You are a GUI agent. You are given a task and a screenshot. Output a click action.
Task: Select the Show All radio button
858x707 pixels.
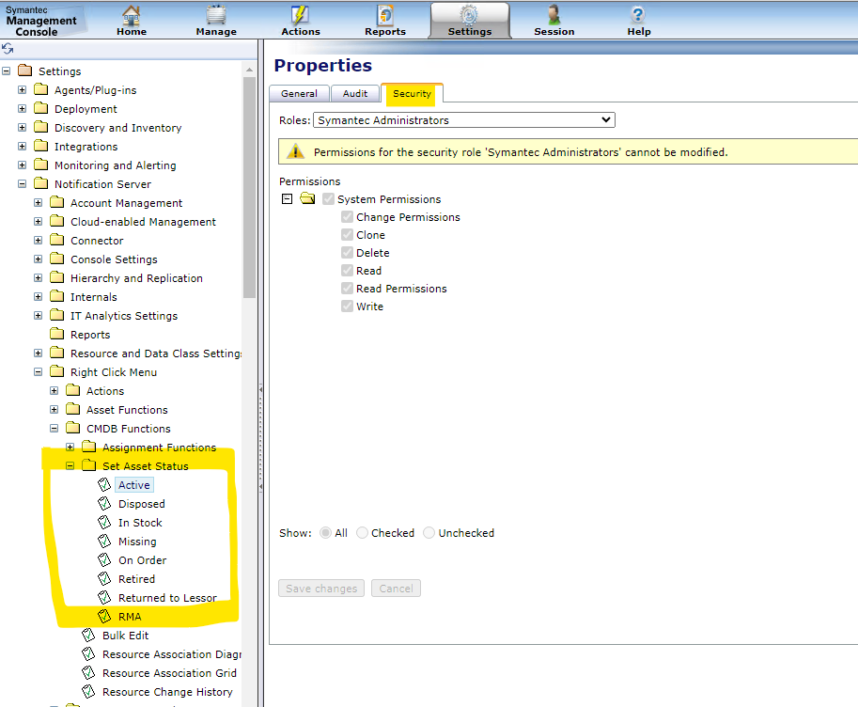[325, 532]
